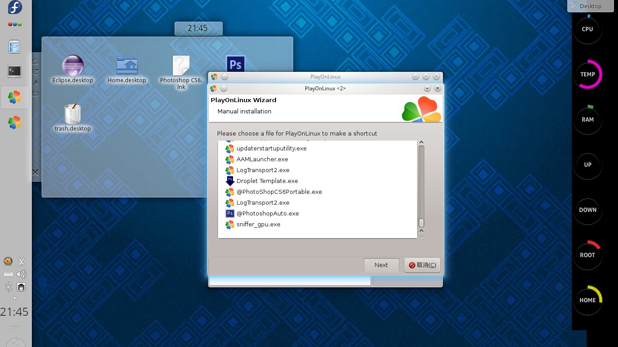
Task: Click the DOWN network gauge
Action: [588, 210]
